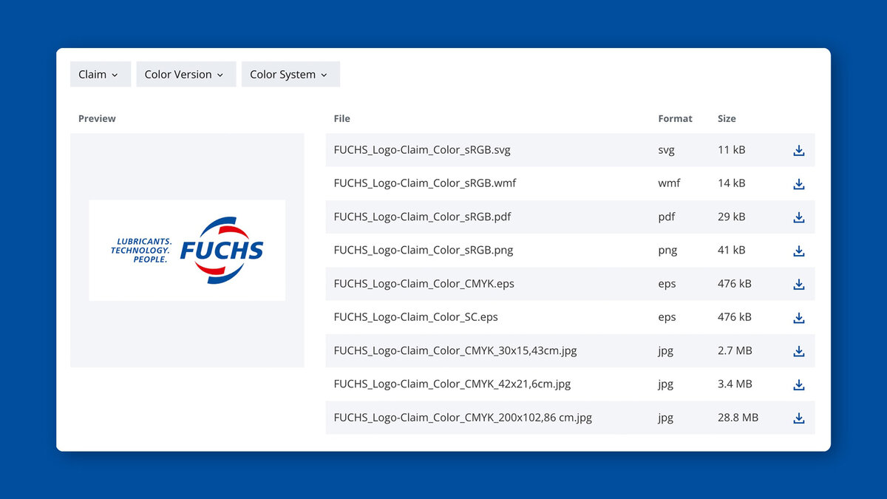Click the 28.8 MB size value
The width and height of the screenshot is (887, 499).
pyautogui.click(x=738, y=418)
